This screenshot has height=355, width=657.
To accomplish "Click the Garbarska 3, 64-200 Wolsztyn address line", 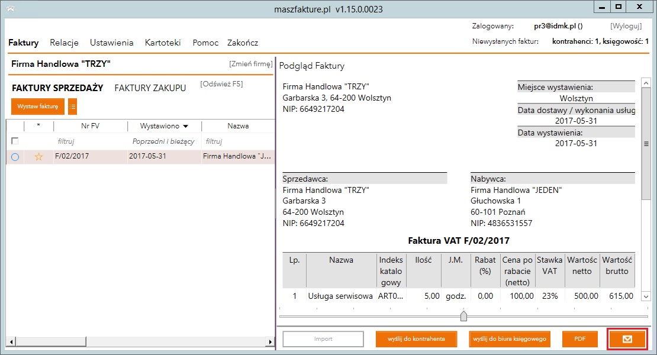I will click(x=337, y=98).
